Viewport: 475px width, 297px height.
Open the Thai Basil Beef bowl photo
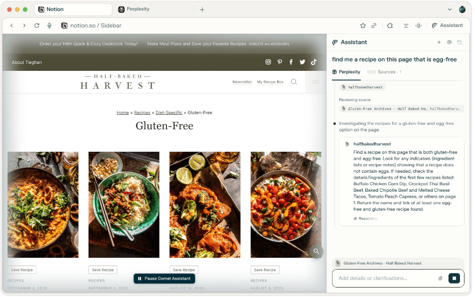click(x=124, y=205)
